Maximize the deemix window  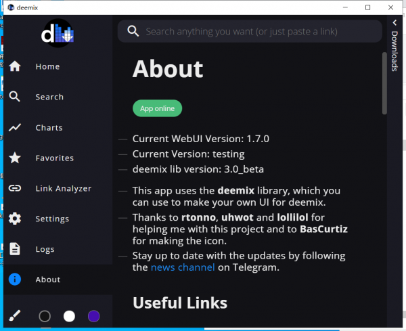click(x=367, y=7)
